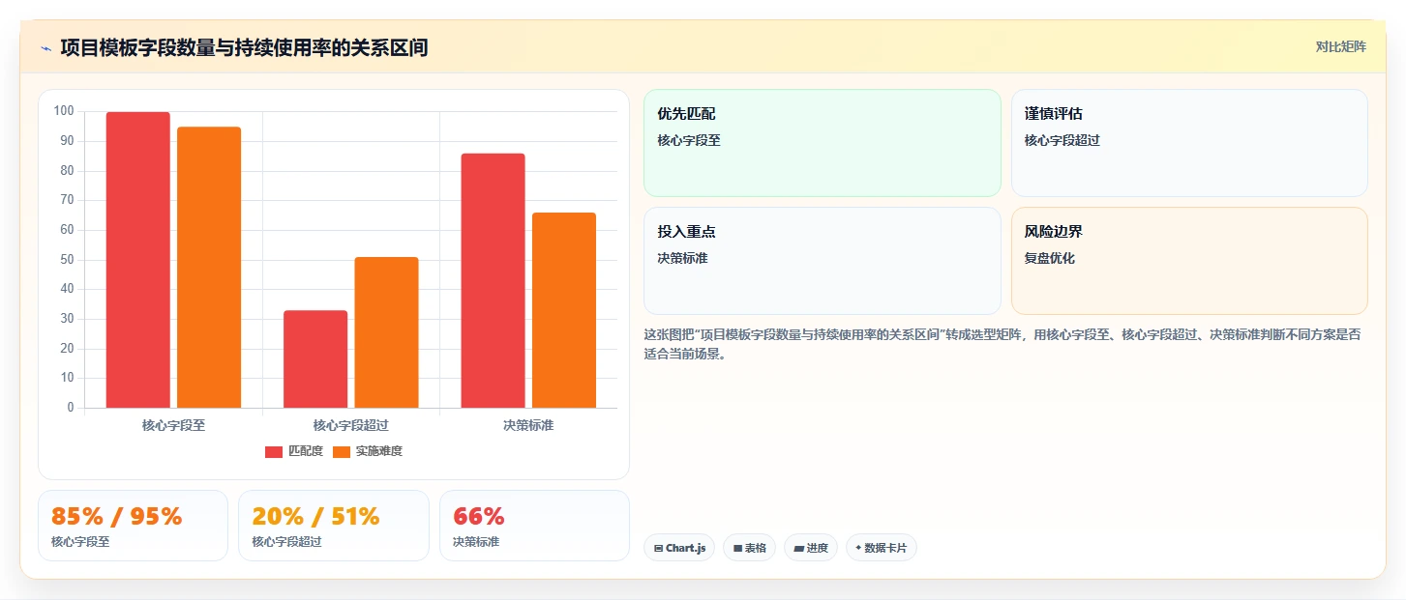Click the 数据卡片 chip's diamond icon

(x=858, y=548)
